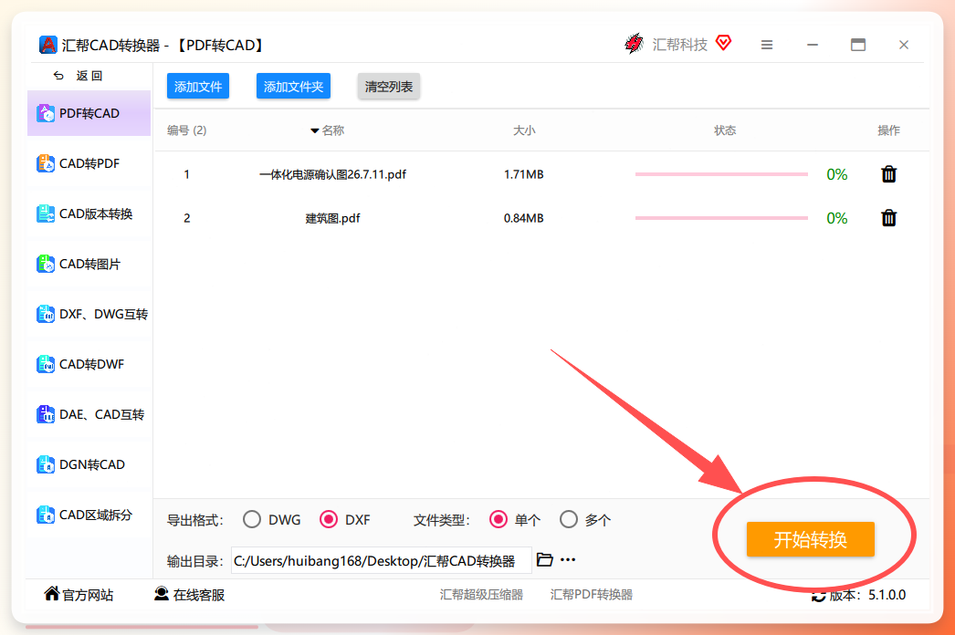Delete the 建筑图.pdf row with trash icon

(x=888, y=218)
